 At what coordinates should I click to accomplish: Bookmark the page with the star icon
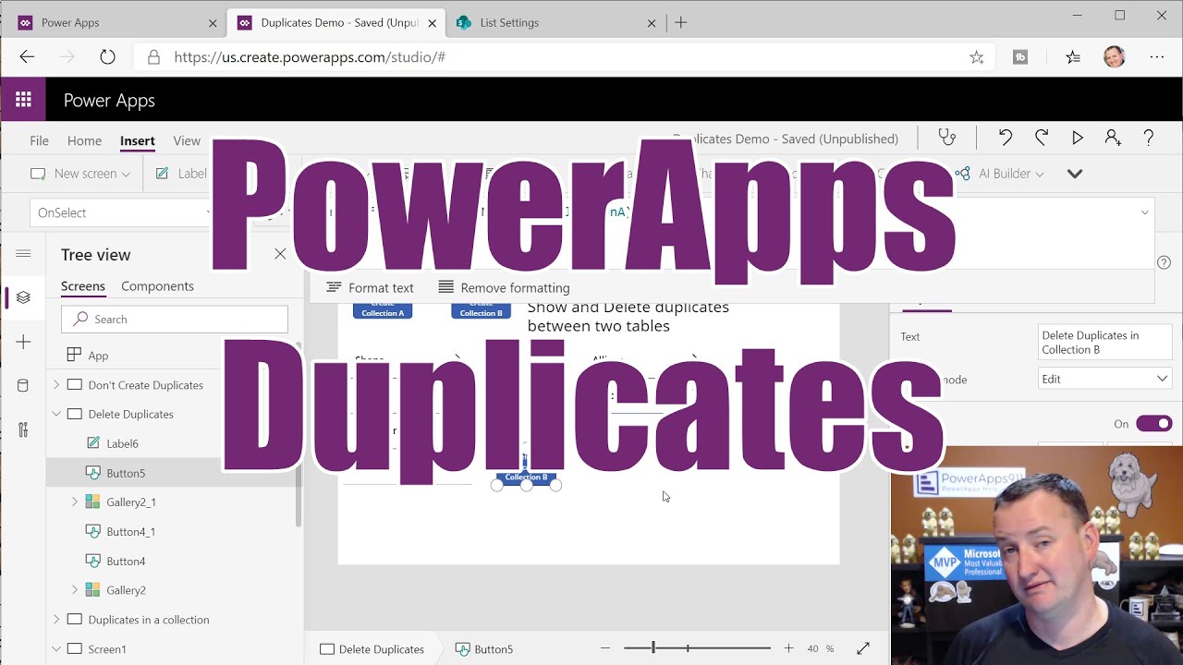(x=976, y=57)
